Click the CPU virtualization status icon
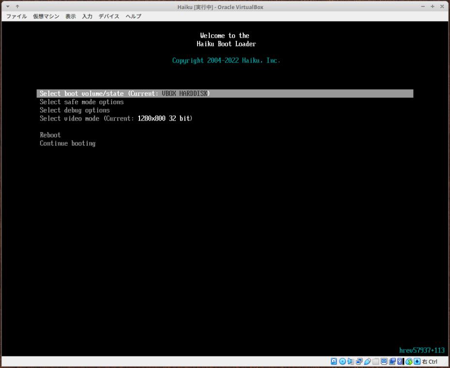This screenshot has width=450, height=368. click(x=400, y=361)
